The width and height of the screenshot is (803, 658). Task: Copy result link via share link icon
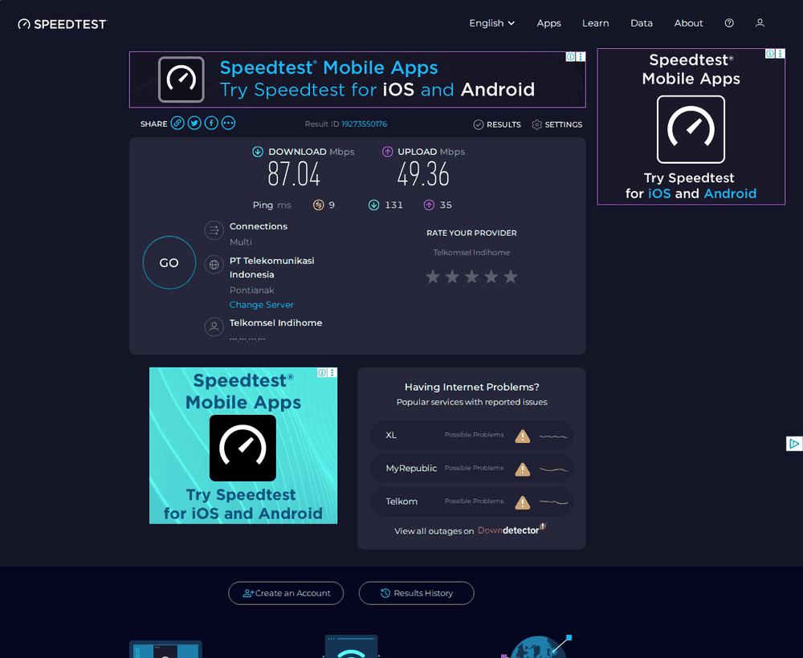point(177,124)
